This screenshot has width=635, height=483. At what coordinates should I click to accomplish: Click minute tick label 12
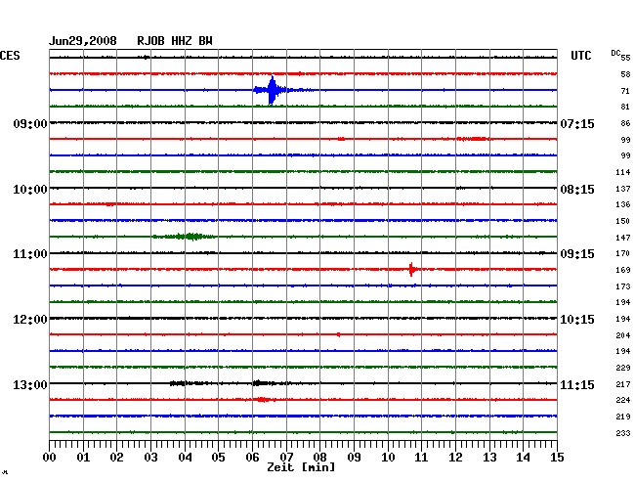[455, 457]
